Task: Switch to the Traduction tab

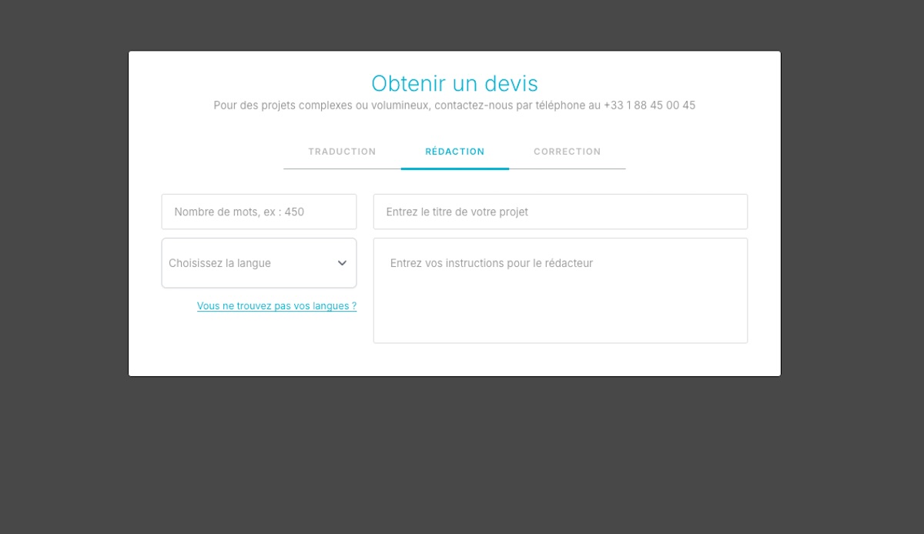Action: click(x=342, y=152)
